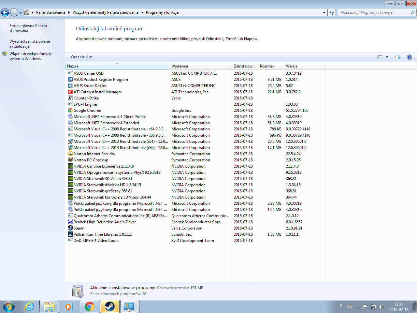This screenshot has width=417, height=313.
Task: Expand the arrow after Wszystkie elementy Panelu sterowania
Action: click(x=142, y=12)
